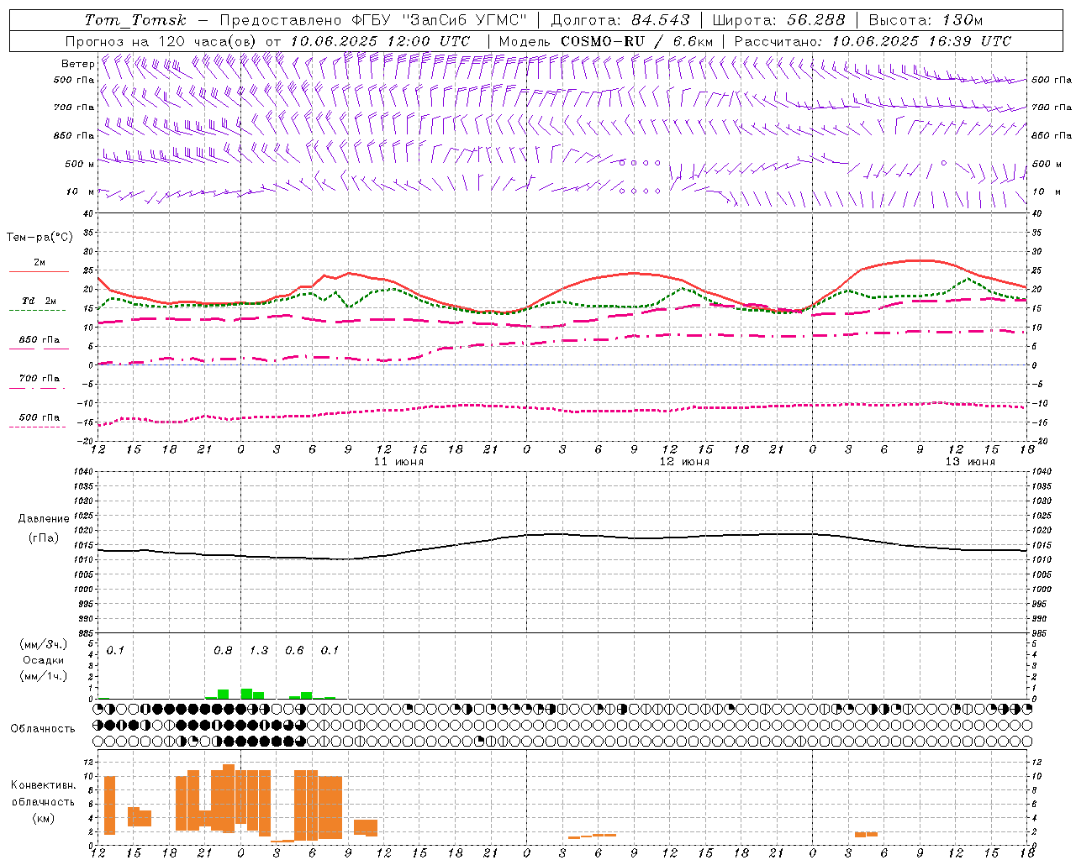1076x860 pixels.
Task: Click the Облачность row label
Action: 43,729
